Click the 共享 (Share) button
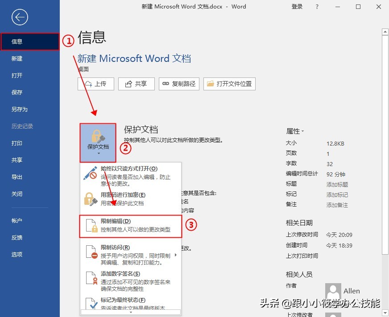 (x=136, y=84)
